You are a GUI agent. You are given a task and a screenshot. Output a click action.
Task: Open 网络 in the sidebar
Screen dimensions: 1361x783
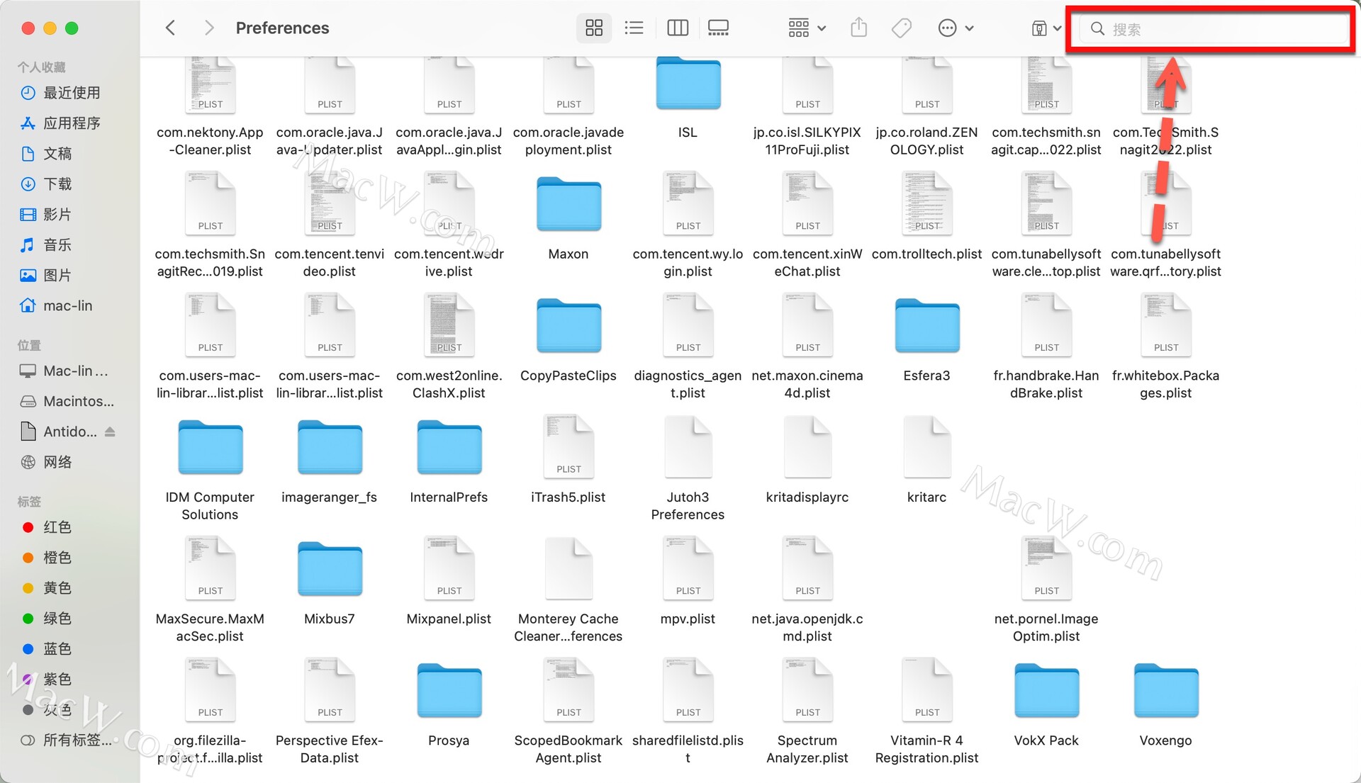click(47, 462)
